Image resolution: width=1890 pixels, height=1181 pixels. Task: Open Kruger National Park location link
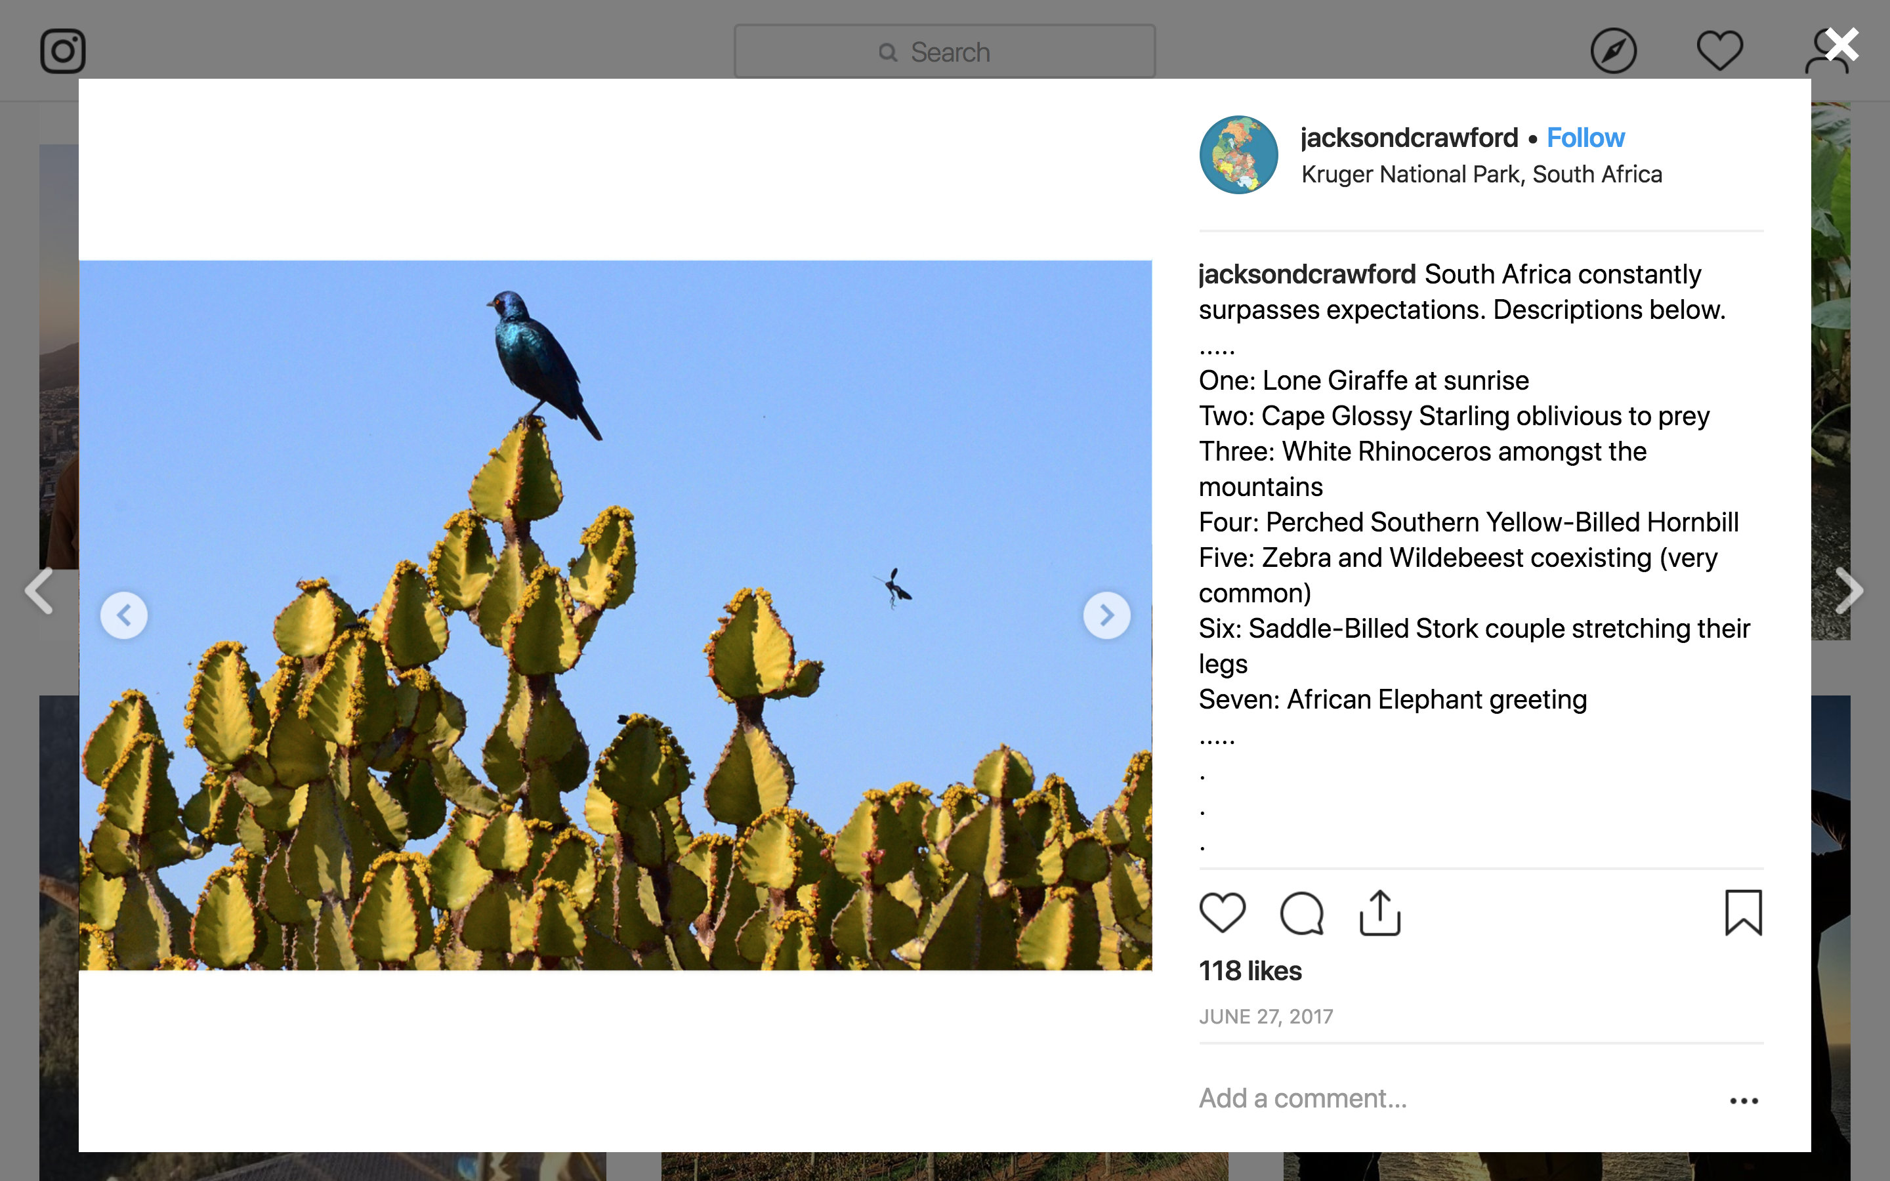1482,174
